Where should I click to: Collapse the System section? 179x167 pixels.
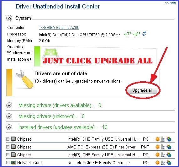click(9, 18)
